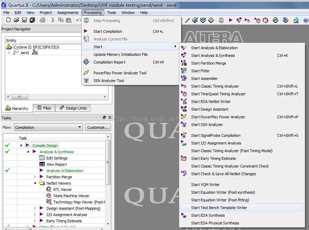
Task: Click the Customize... button
Action: click(x=98, y=127)
